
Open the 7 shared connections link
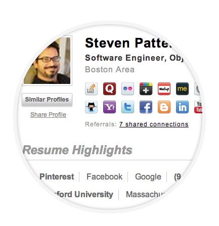coord(154,124)
